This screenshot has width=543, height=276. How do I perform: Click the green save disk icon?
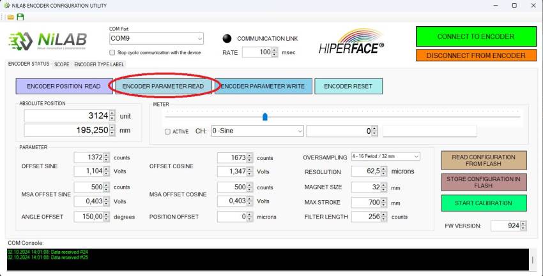coord(20,17)
